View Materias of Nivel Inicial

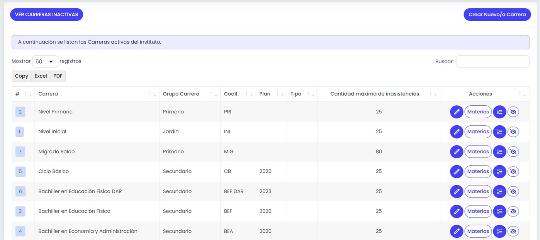pyautogui.click(x=478, y=132)
